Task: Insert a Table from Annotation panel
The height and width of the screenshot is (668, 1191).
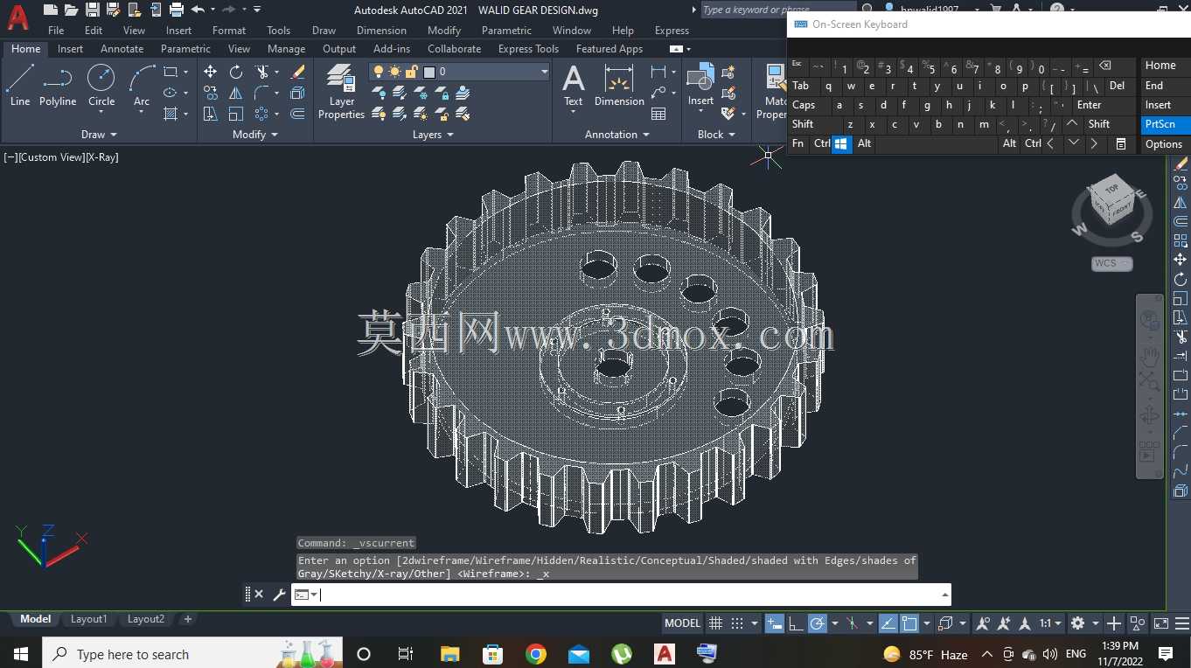Action: 658,114
